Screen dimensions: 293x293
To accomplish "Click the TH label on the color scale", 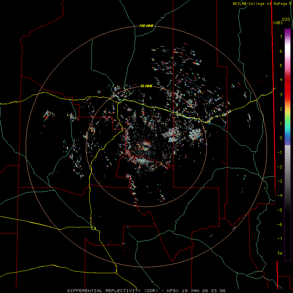I will (280, 254).
